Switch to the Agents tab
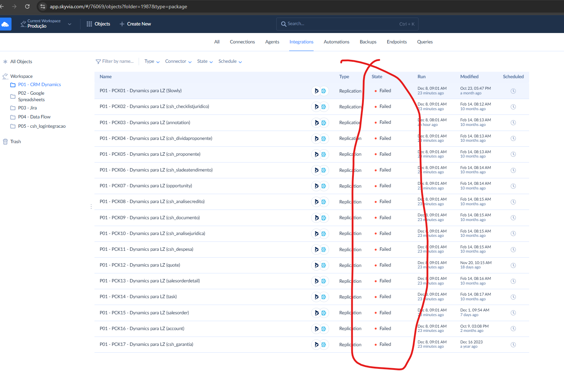Image resolution: width=564 pixels, height=371 pixels. (272, 42)
